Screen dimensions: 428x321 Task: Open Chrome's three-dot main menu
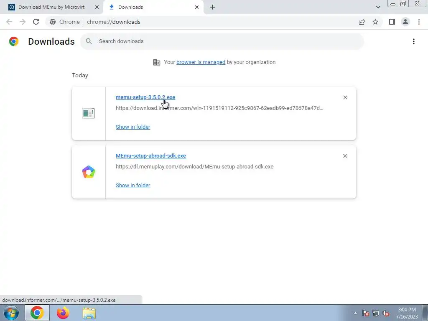[x=419, y=22]
